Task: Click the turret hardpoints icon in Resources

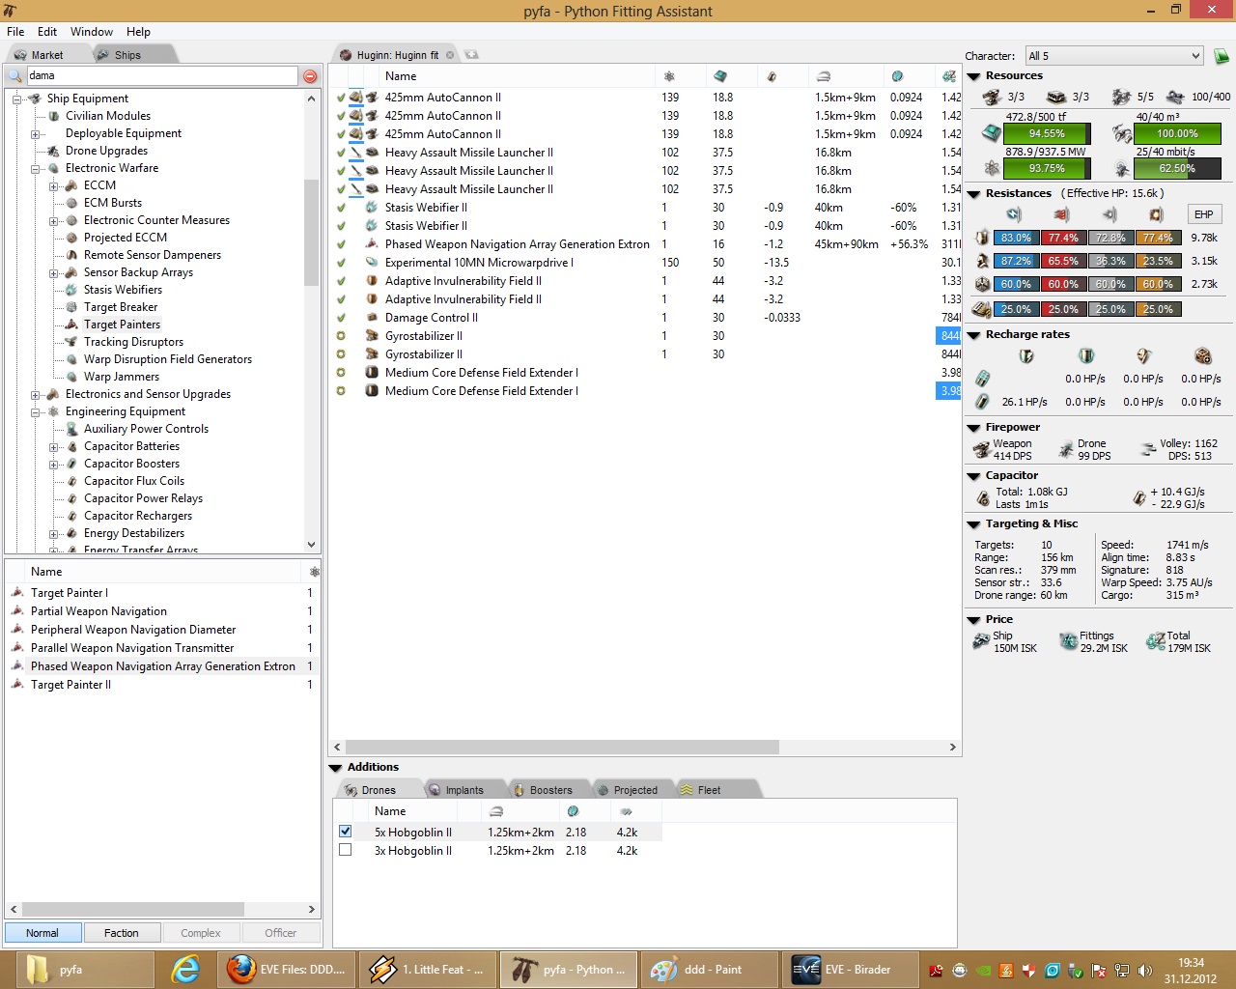Action: click(992, 97)
